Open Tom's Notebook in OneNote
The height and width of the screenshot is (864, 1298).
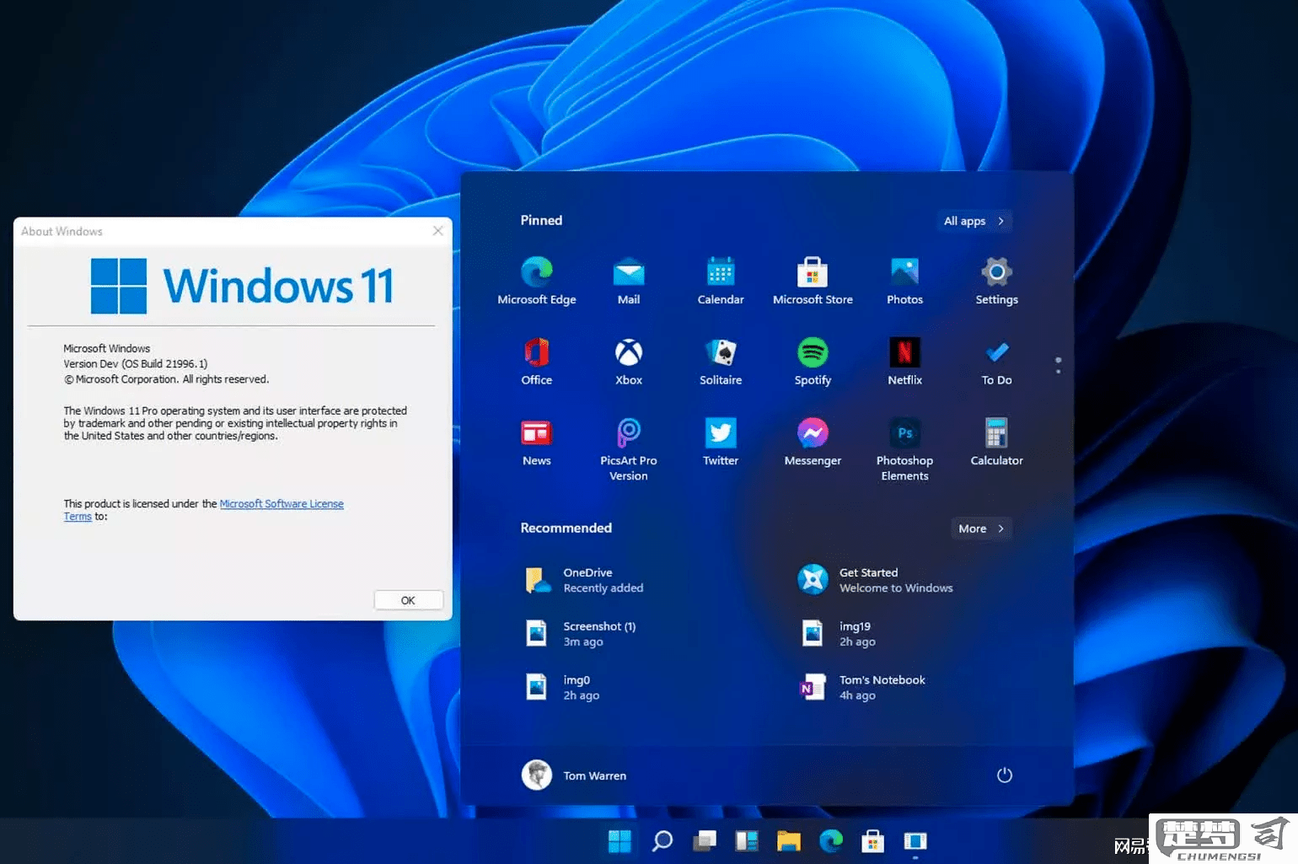tap(862, 688)
